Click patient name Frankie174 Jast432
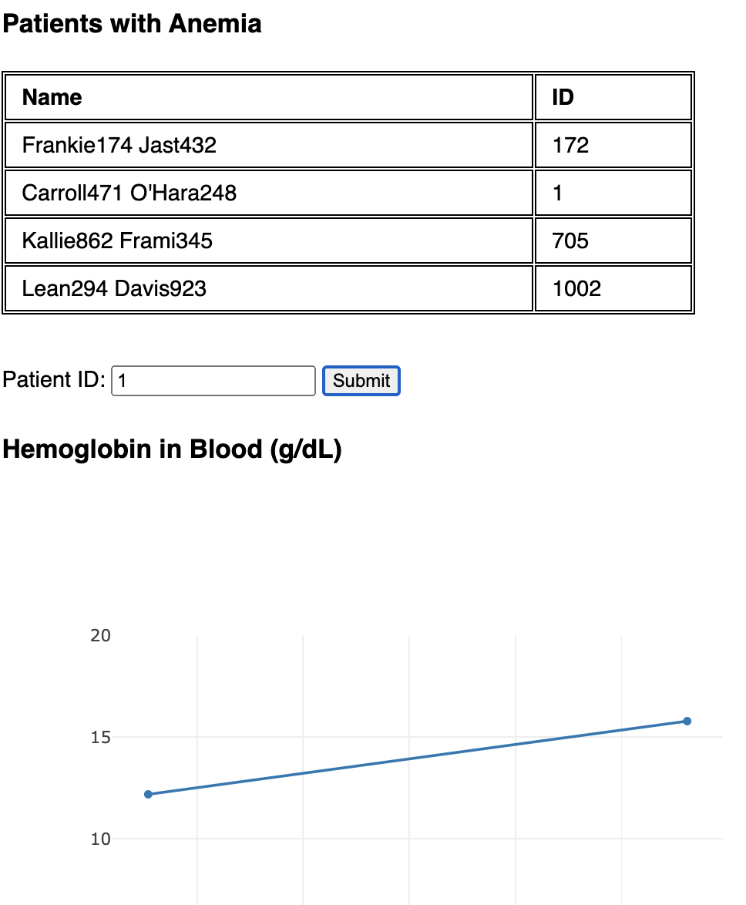The height and width of the screenshot is (905, 746). (x=119, y=145)
